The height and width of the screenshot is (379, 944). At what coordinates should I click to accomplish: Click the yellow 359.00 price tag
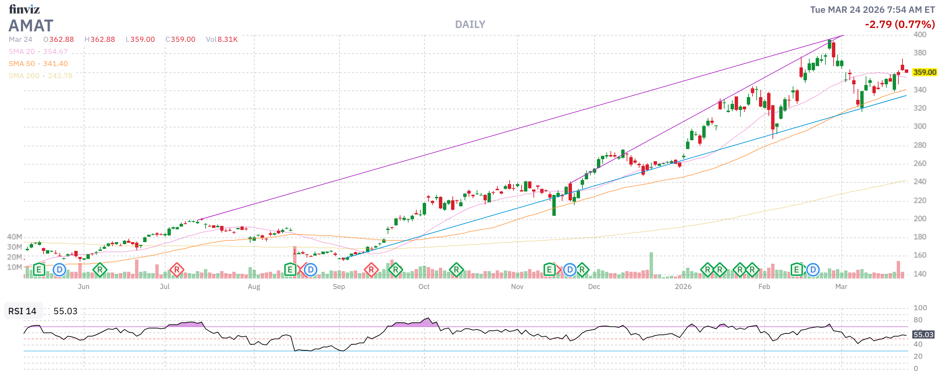pyautogui.click(x=924, y=72)
